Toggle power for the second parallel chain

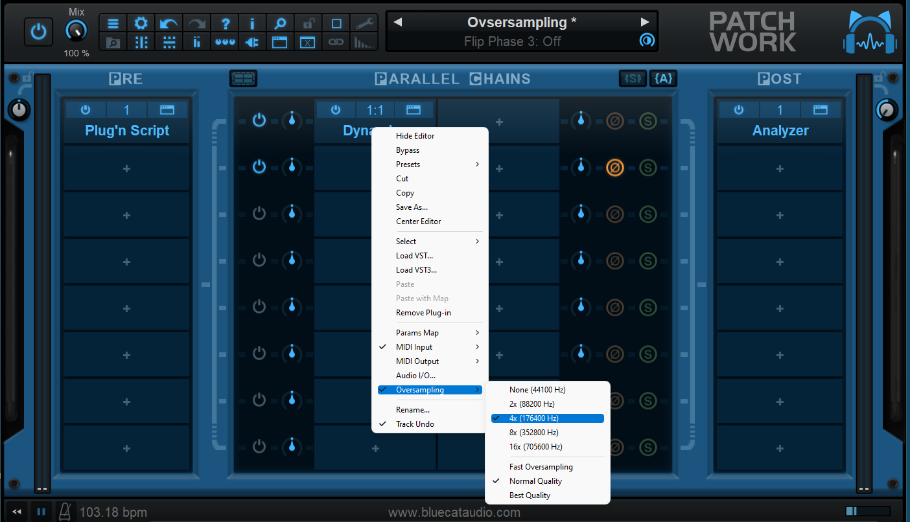(259, 167)
